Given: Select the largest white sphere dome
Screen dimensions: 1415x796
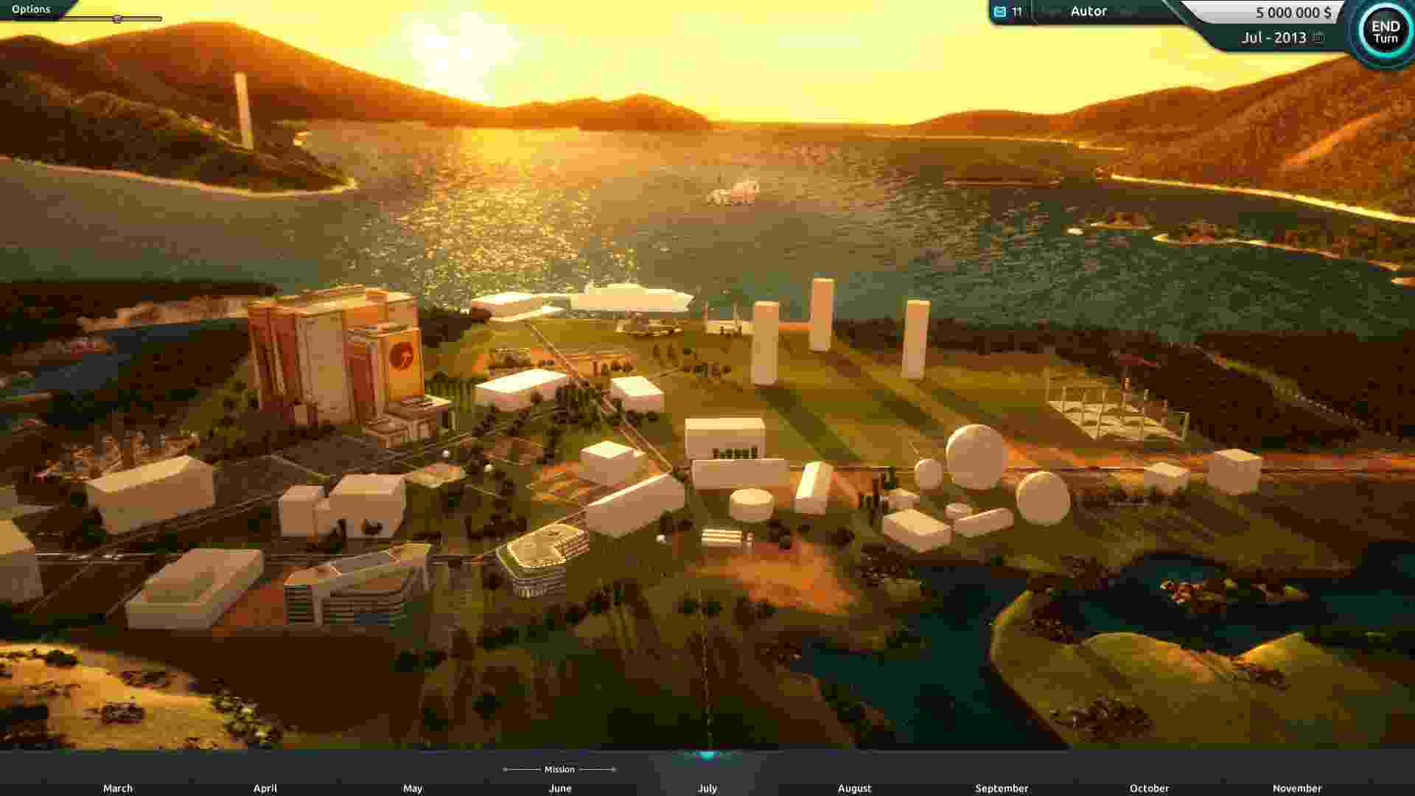Looking at the screenshot, I should tap(976, 456).
